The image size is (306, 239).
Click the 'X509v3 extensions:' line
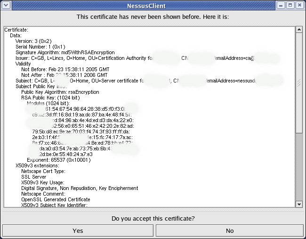click(x=37, y=166)
